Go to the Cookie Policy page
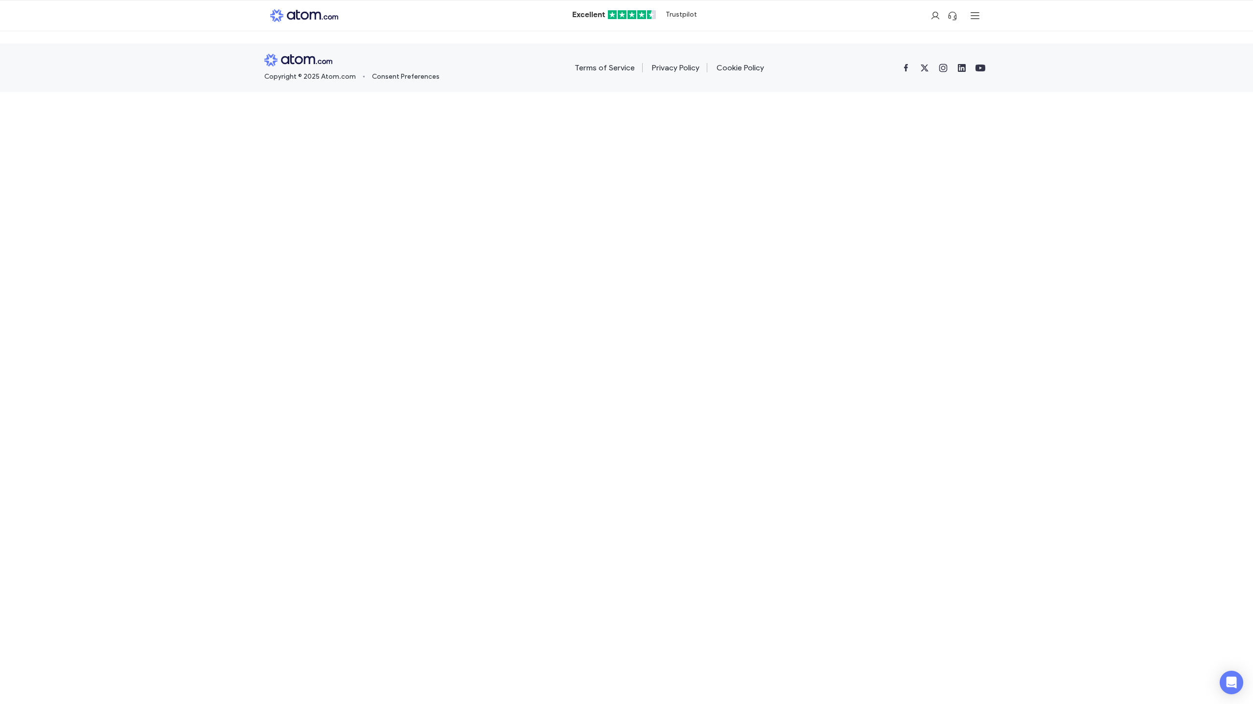Screen dimensions: 1253x704 [x=740, y=68]
